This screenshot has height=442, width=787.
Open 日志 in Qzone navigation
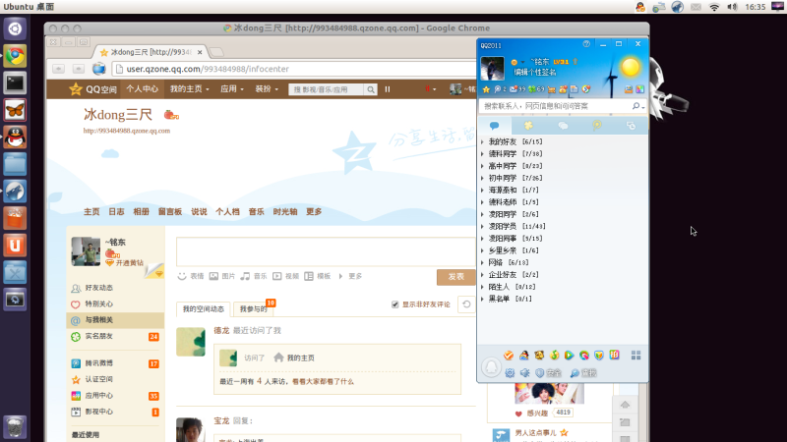click(116, 212)
